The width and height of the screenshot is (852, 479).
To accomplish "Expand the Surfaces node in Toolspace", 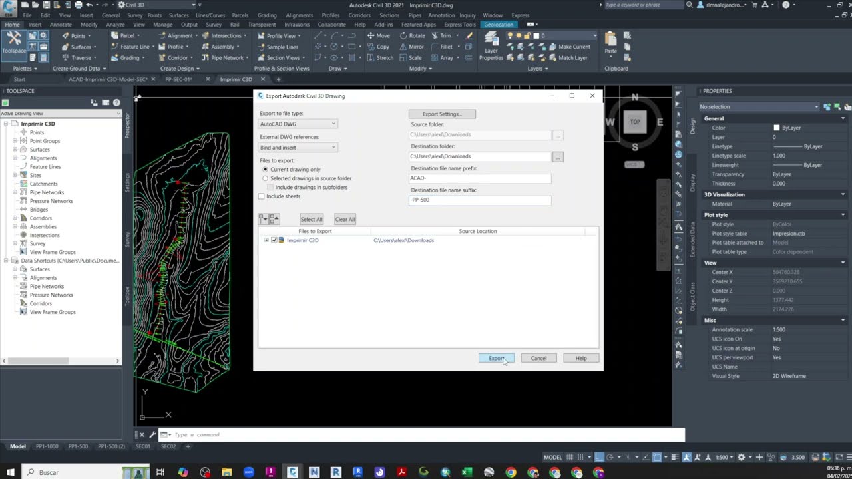I will coord(15,150).
